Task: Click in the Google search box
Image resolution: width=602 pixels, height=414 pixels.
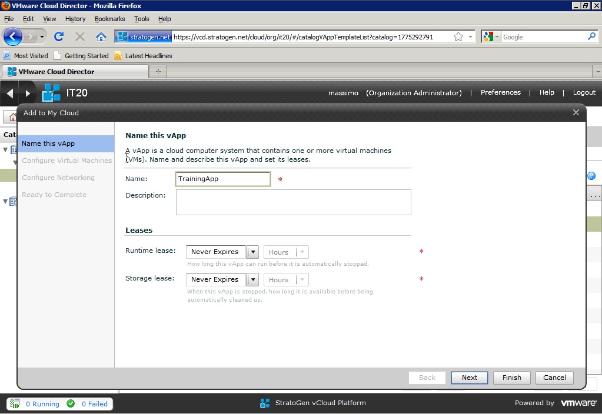Action: click(x=543, y=37)
